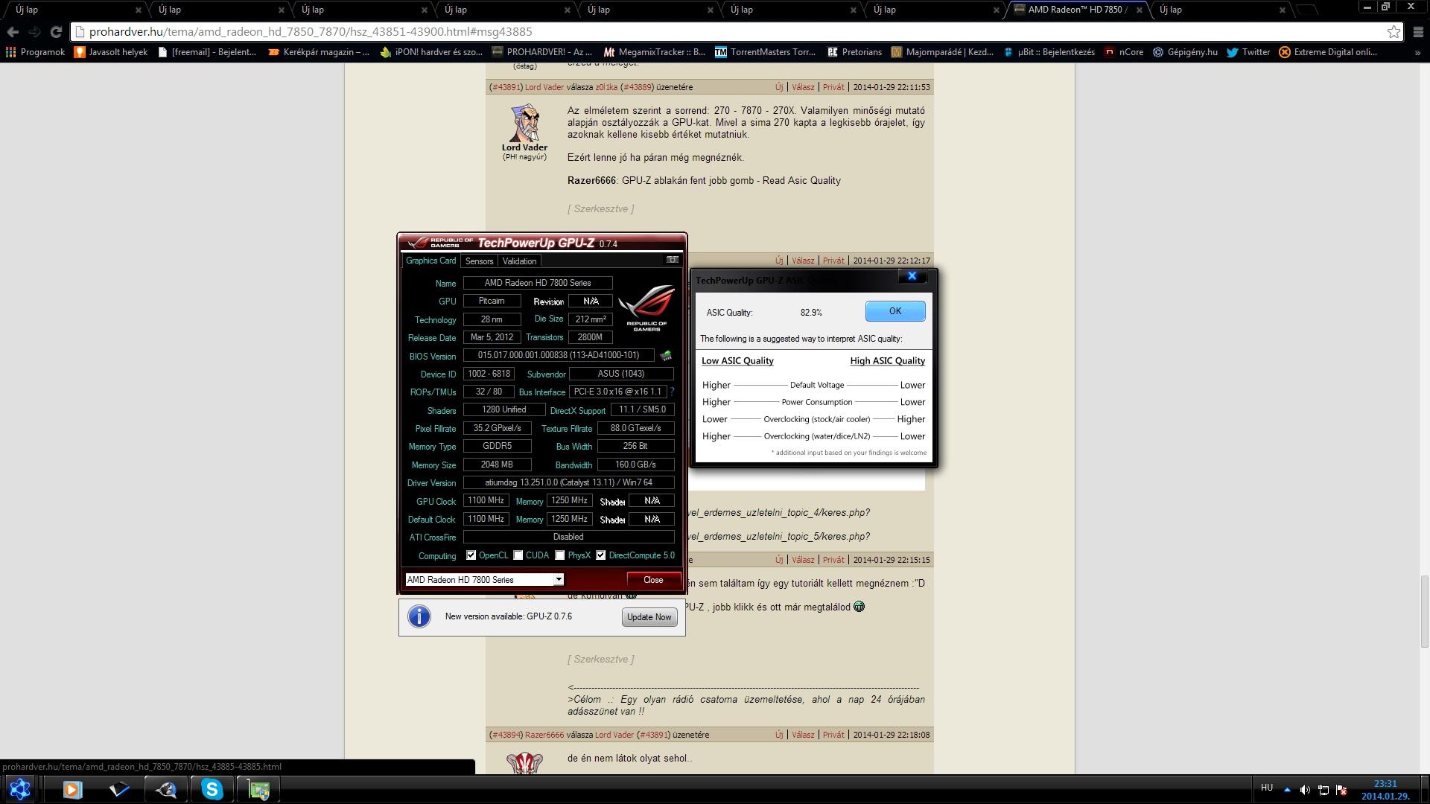Toggle the PhysX checkbox
This screenshot has width=1430, height=804.
[559, 555]
